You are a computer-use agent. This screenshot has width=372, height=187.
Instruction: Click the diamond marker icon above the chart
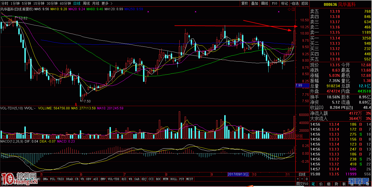pyautogui.click(x=289, y=9)
